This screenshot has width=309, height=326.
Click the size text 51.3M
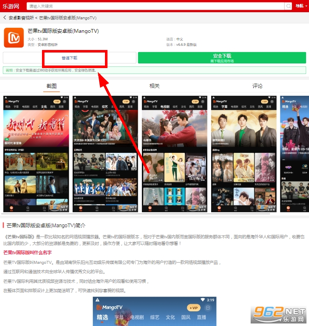(x=42, y=39)
